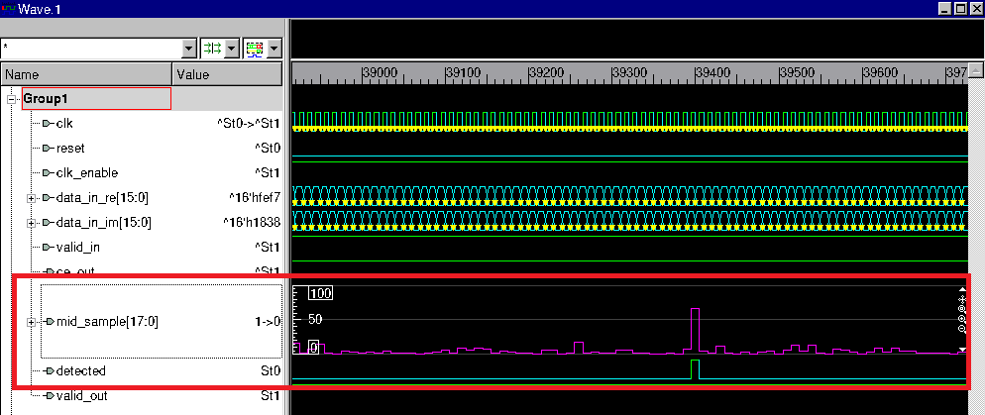Image resolution: width=985 pixels, height=415 pixels.
Task: Click zoom-out magnifier in analog waveform controls
Action: pyautogui.click(x=962, y=329)
